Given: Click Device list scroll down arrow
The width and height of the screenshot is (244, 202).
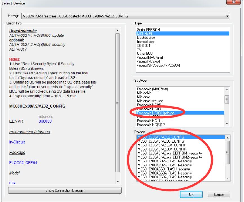Looking at the screenshot, I should pyautogui.click(x=227, y=178).
